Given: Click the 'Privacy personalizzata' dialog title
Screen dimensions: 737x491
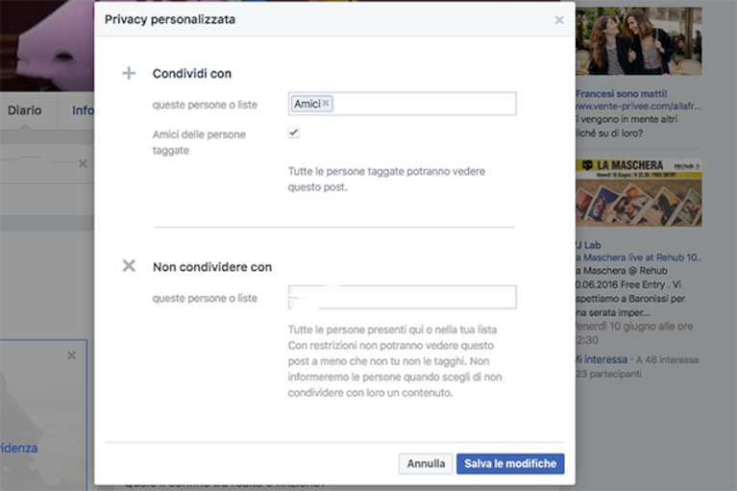Looking at the screenshot, I should click(170, 19).
